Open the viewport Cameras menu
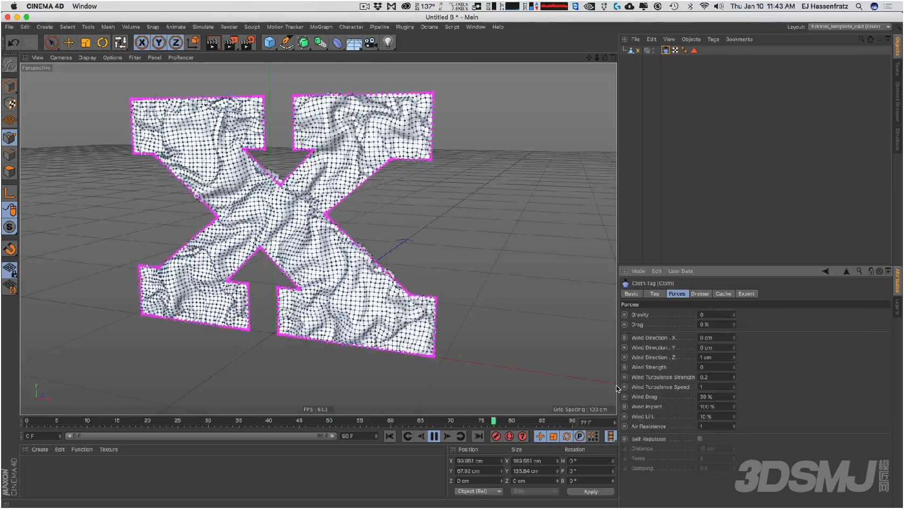The width and height of the screenshot is (904, 509). pos(61,58)
